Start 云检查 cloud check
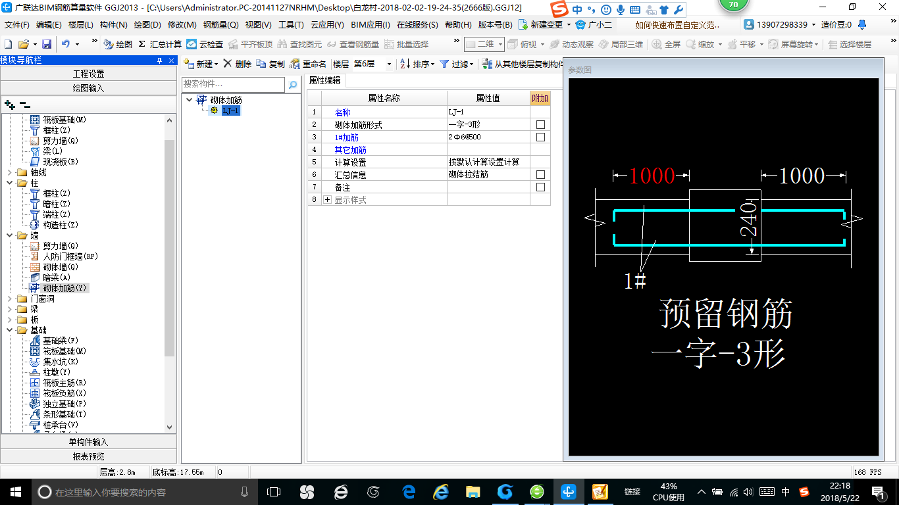The width and height of the screenshot is (899, 505). (x=205, y=44)
